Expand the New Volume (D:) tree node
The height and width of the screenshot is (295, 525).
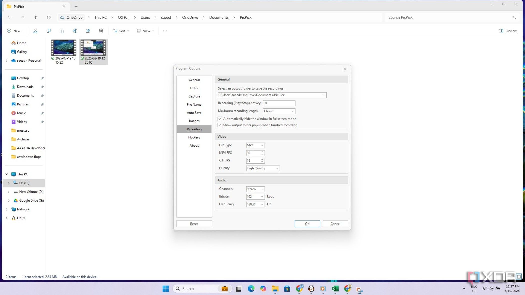(x=9, y=192)
